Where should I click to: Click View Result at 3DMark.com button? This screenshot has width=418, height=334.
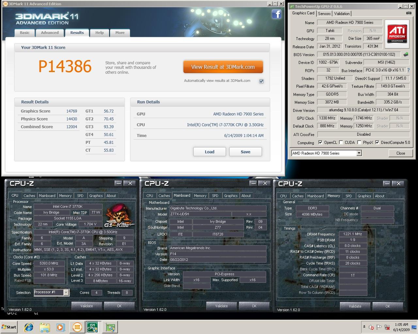pos(223,67)
